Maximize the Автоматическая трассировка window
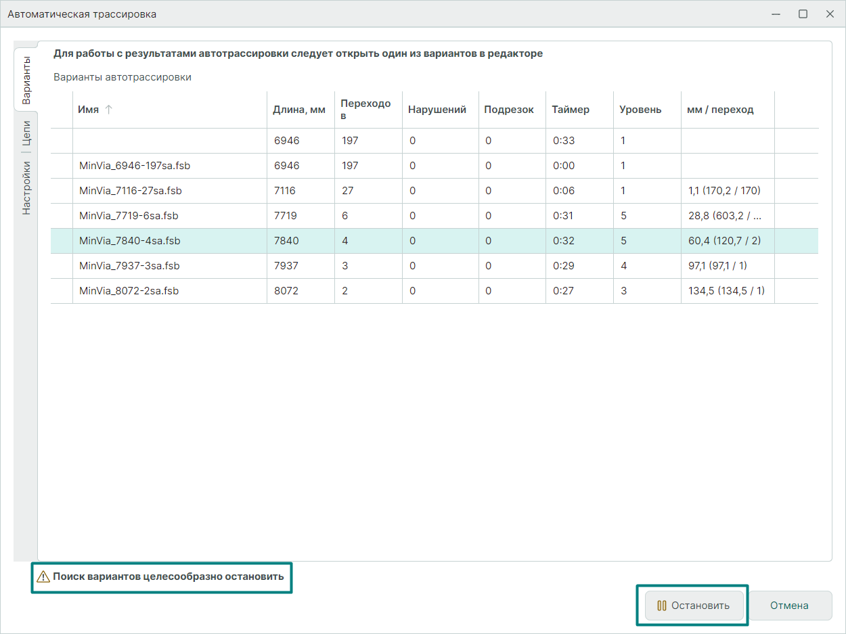Viewport: 846px width, 634px height. pyautogui.click(x=803, y=14)
